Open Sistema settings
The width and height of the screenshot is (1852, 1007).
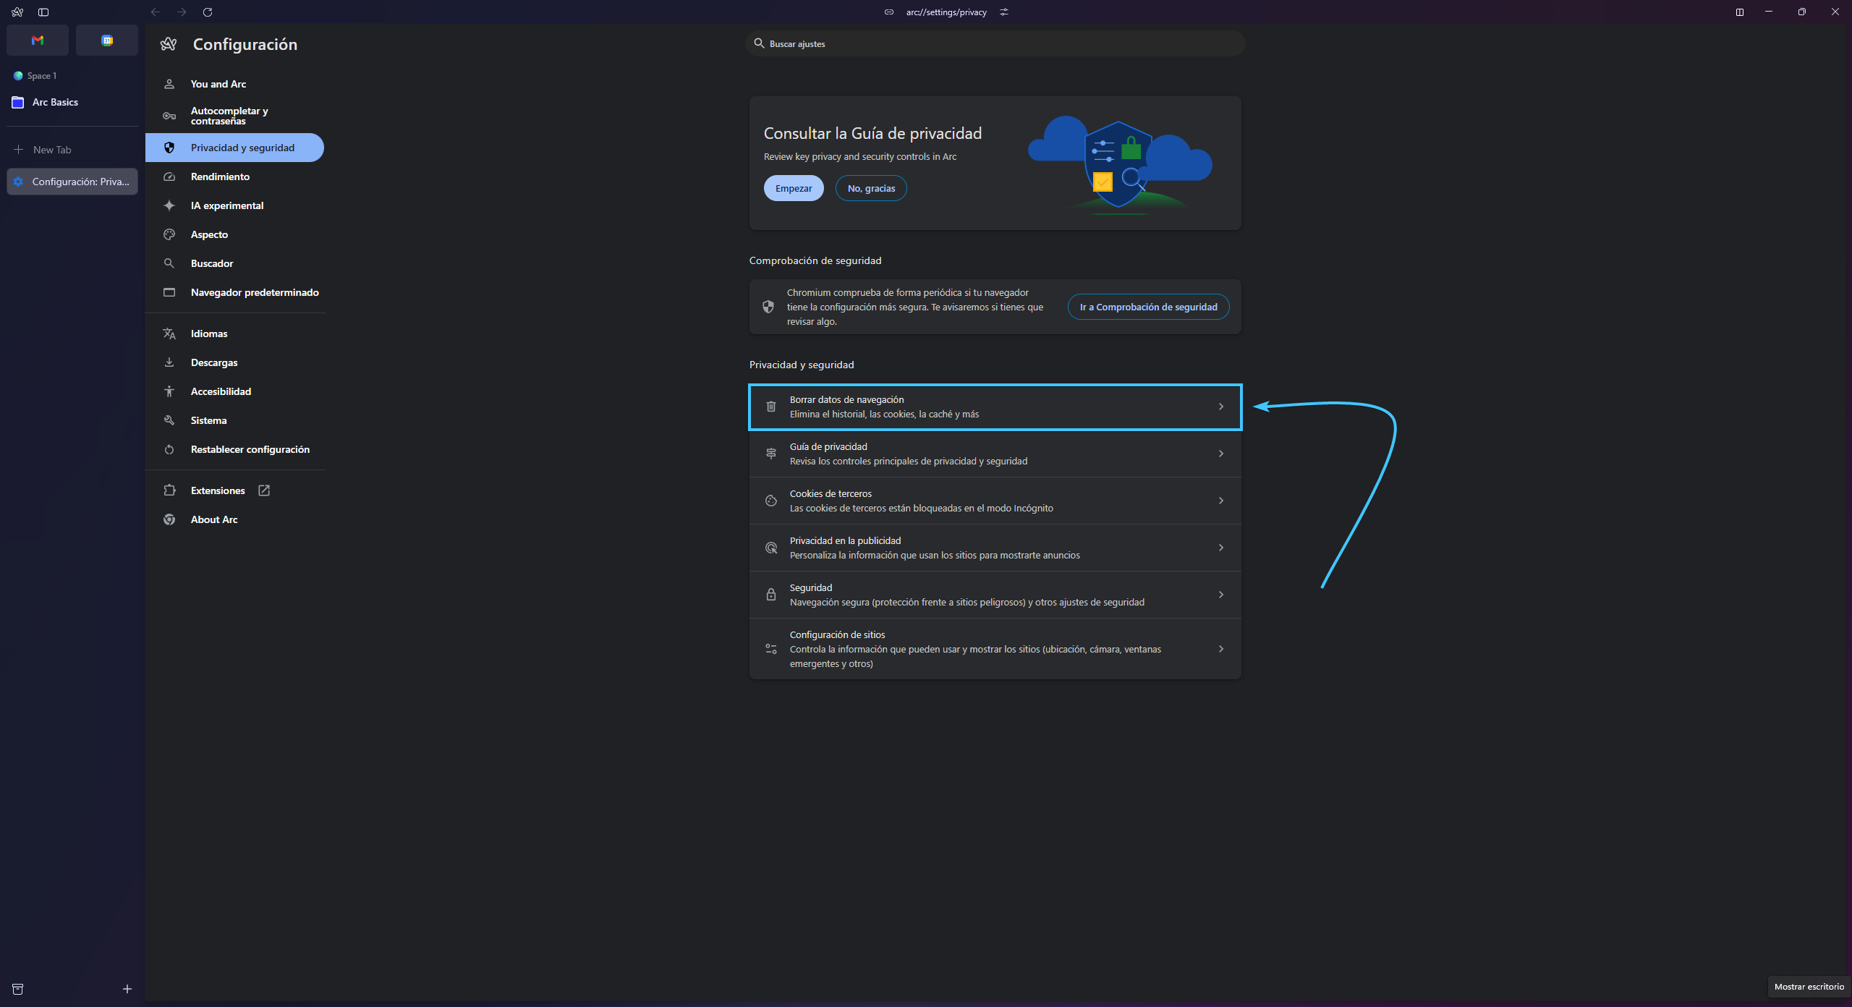pyautogui.click(x=234, y=420)
